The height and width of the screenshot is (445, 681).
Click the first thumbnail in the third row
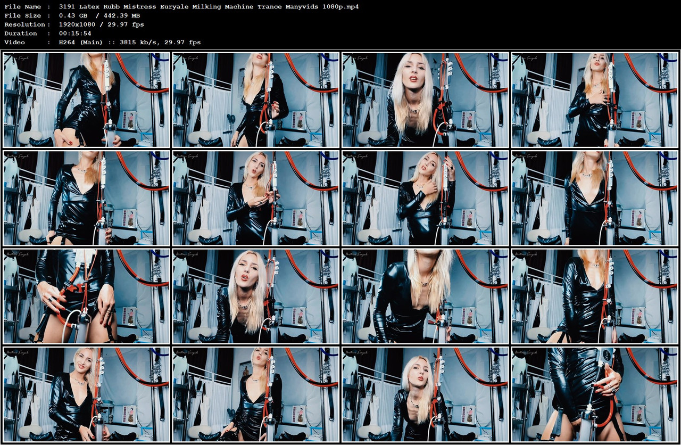click(86, 296)
